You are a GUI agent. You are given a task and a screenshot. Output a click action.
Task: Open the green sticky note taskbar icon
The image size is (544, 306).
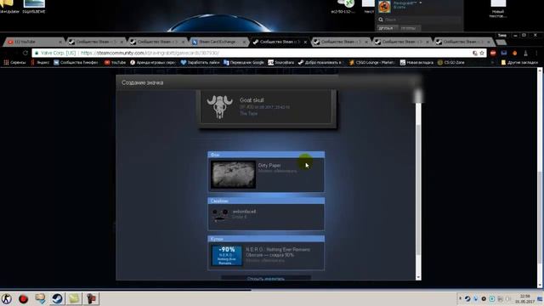[74, 298]
